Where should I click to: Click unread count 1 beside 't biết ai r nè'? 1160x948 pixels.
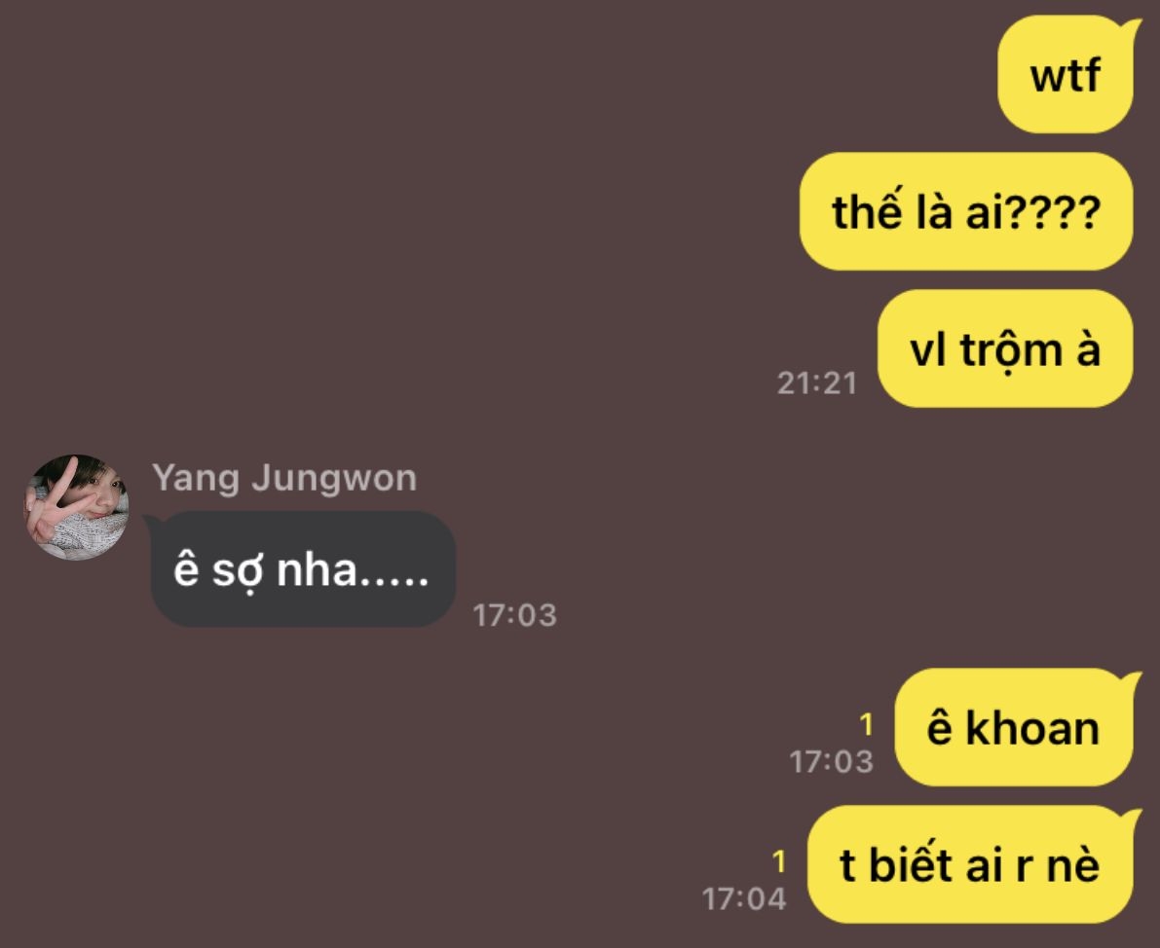(x=778, y=861)
